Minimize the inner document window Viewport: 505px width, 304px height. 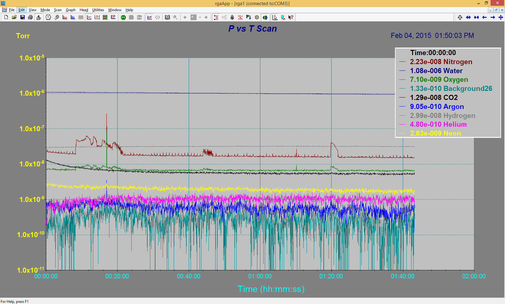pyautogui.click(x=490, y=10)
